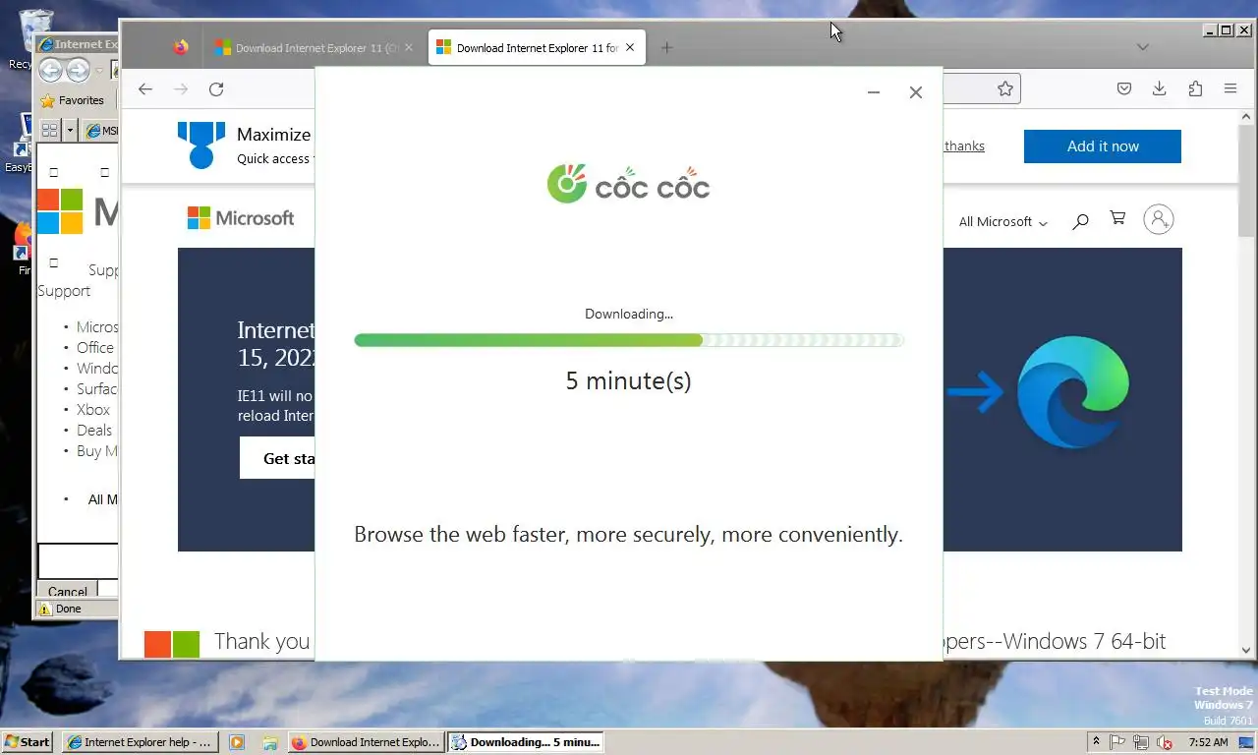Click the Firefox view icon in tab strip
Viewport: 1258px width, 755px height.
pos(180,47)
